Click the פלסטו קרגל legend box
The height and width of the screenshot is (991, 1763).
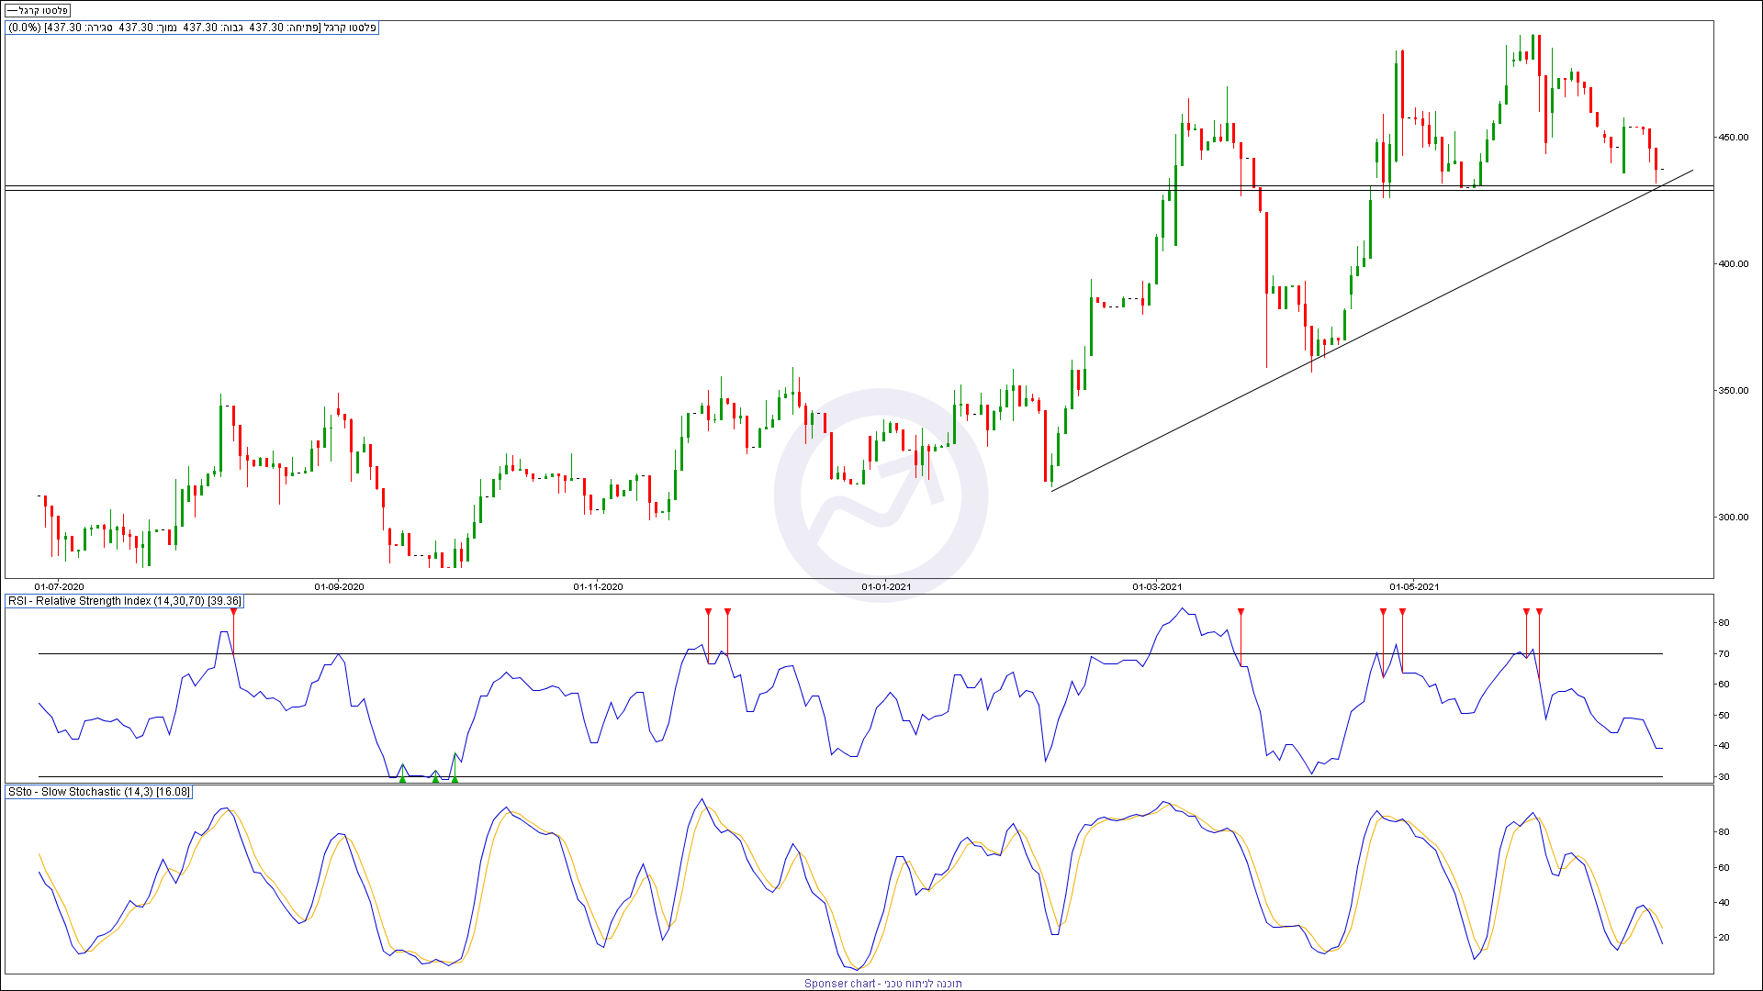(38, 11)
